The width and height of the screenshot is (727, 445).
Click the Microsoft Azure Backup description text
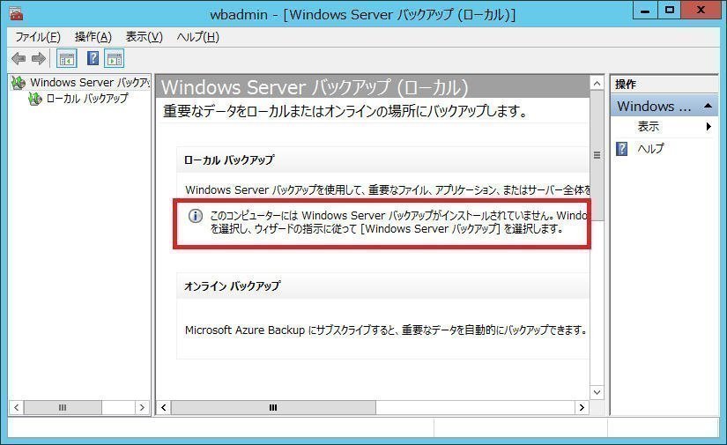point(386,330)
